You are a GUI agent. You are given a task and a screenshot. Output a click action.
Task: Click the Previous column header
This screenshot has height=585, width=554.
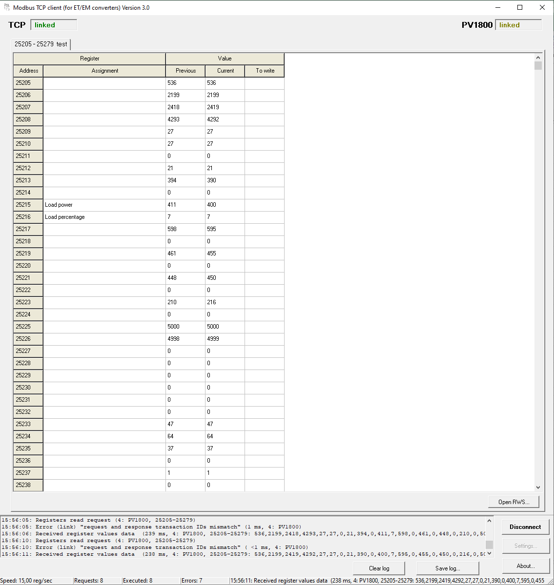[185, 71]
